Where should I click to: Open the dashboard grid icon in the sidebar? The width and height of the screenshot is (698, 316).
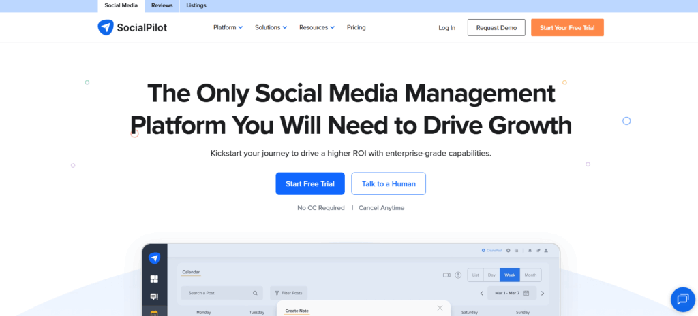[x=155, y=279]
